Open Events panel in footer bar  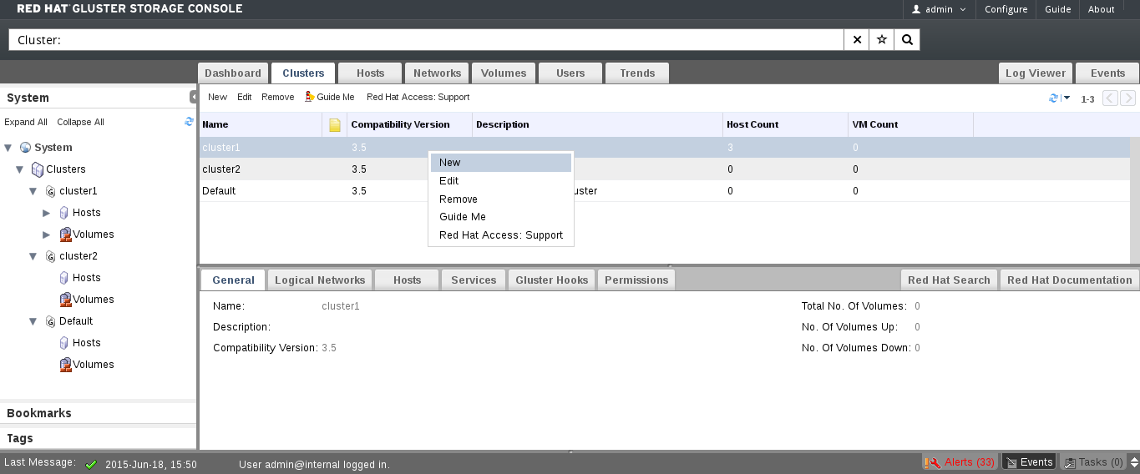[1029, 462]
